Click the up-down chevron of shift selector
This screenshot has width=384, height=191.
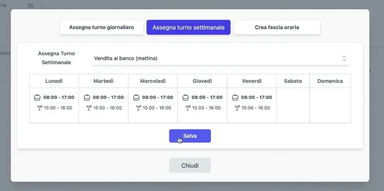[344, 58]
